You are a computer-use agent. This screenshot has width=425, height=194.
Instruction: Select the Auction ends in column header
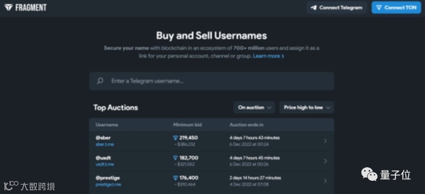(x=246, y=125)
